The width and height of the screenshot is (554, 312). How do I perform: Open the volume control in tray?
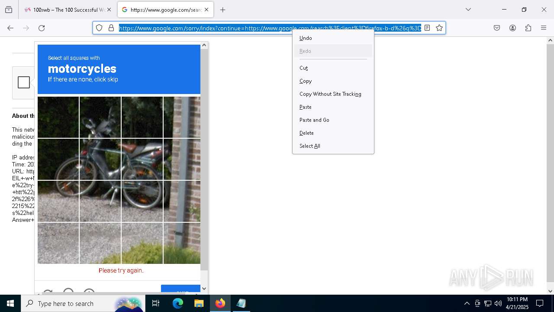[498, 303]
